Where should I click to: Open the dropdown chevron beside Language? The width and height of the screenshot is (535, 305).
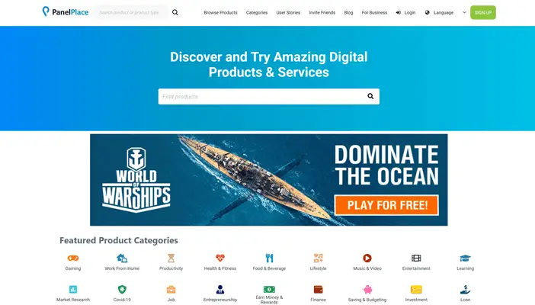464,13
